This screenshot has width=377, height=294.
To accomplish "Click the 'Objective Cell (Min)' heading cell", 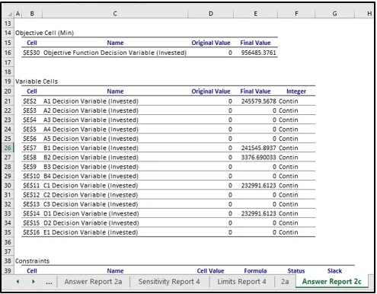I will pos(44,33).
